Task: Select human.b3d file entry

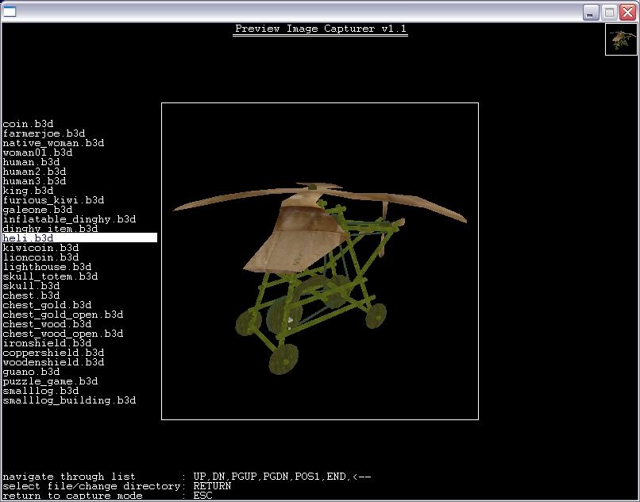Action: [x=32, y=162]
